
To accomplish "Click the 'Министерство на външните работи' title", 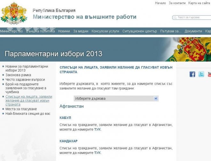I will pos(85,17).
